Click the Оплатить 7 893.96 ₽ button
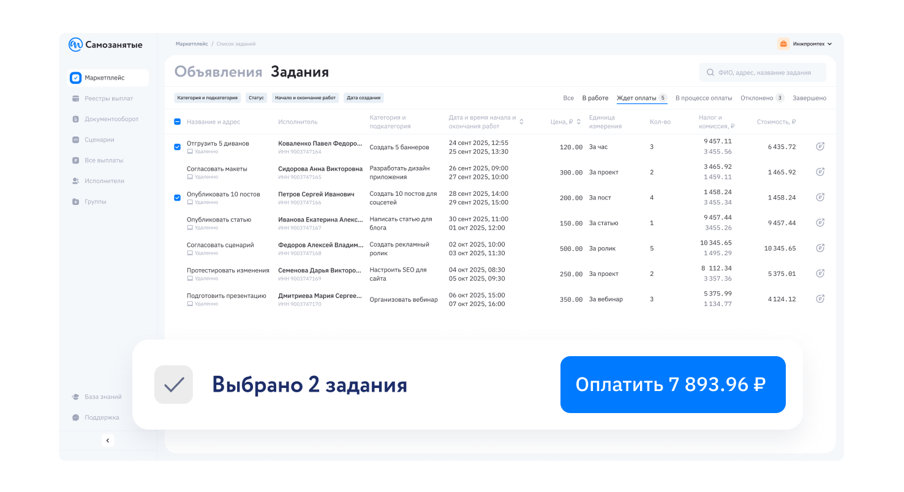This screenshot has height=492, width=904. [672, 384]
